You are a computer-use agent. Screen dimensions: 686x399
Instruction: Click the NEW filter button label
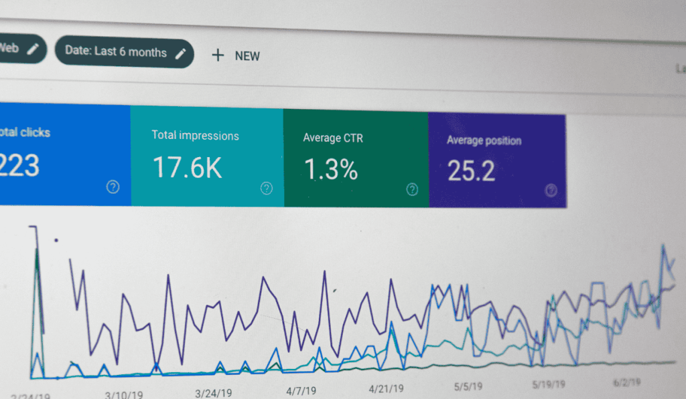pyautogui.click(x=247, y=56)
